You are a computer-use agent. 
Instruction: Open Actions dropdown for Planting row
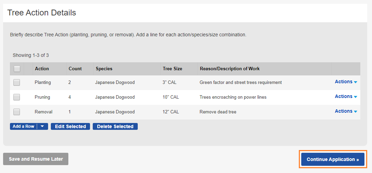coord(346,82)
